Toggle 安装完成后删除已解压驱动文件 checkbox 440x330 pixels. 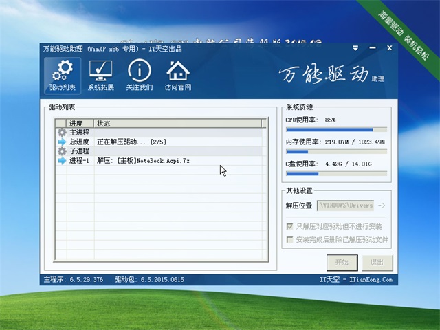tap(289, 240)
